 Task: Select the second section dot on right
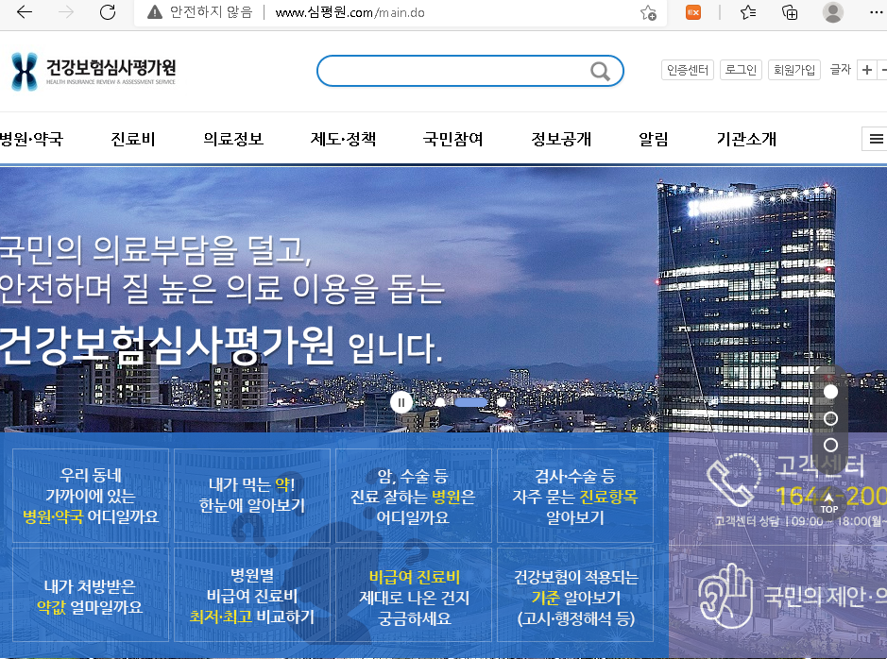[830, 418]
